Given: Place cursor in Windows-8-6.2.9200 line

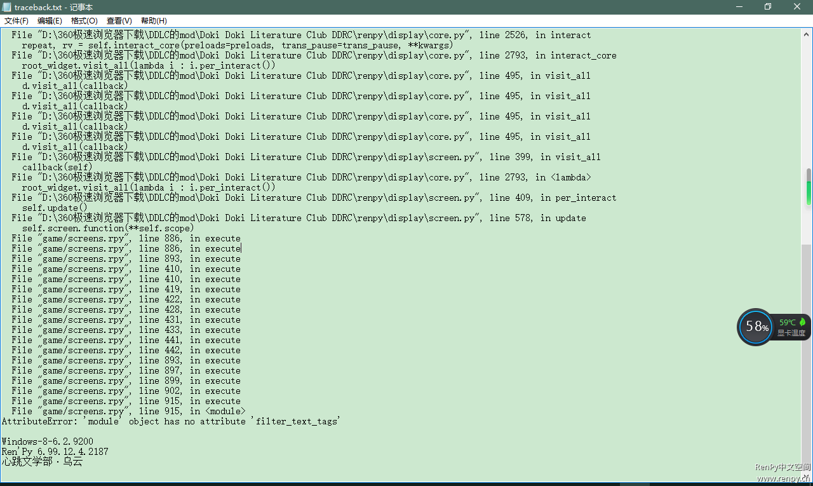Looking at the screenshot, I should pos(47,442).
